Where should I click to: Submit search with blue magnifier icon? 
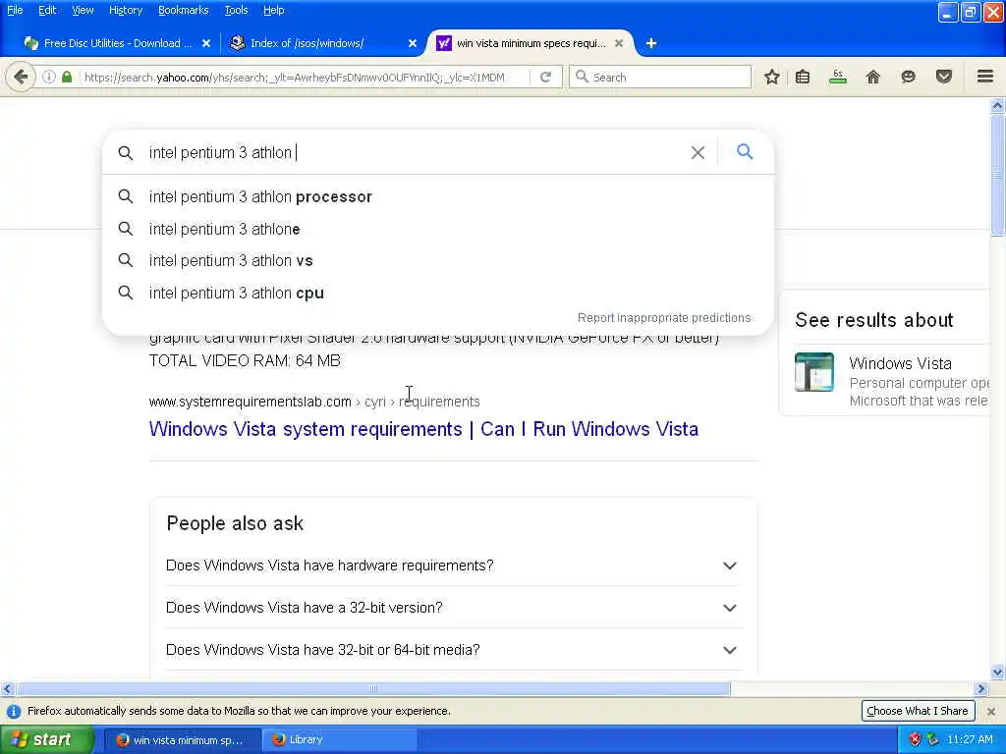tap(745, 152)
